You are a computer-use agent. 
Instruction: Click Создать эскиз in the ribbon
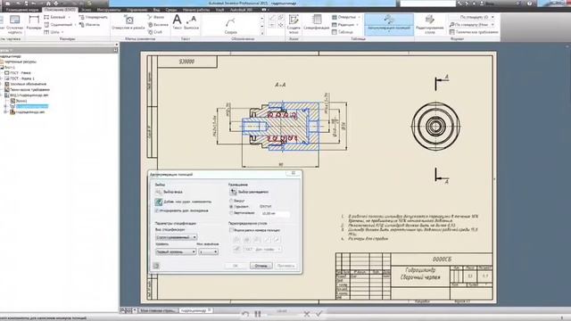click(x=294, y=24)
